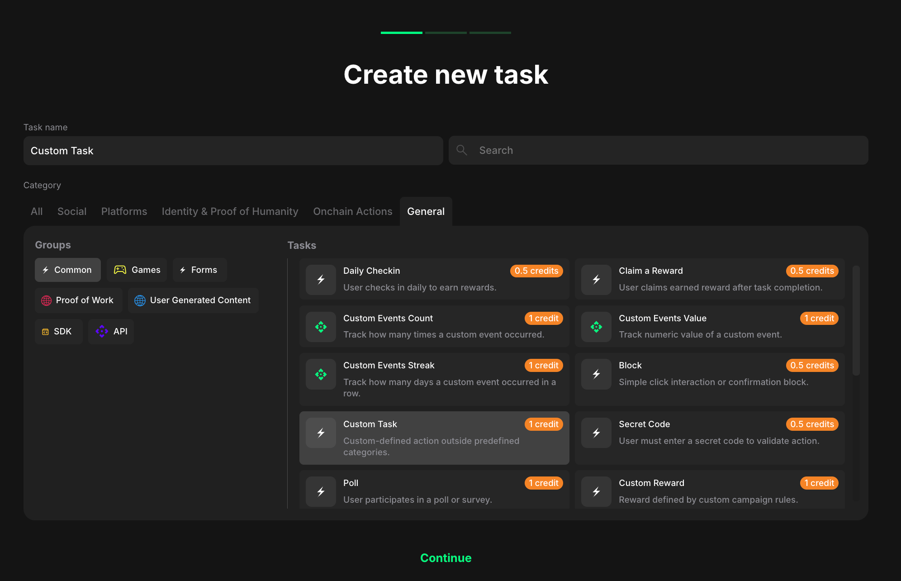This screenshot has width=901, height=581.
Task: Choose the Custom Events Count title
Action: (388, 318)
